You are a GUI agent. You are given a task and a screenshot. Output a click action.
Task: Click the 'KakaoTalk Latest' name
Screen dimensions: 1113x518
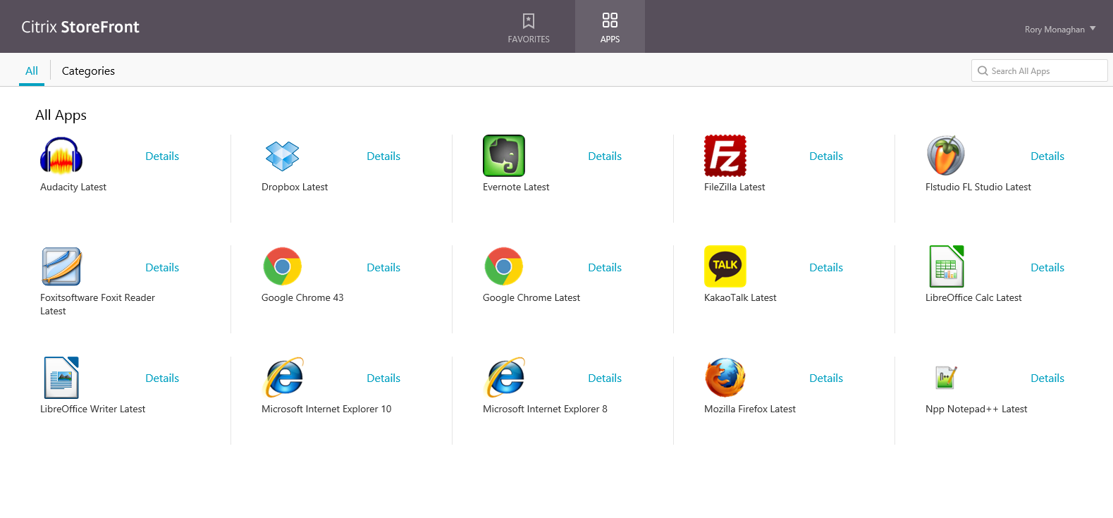[740, 298]
